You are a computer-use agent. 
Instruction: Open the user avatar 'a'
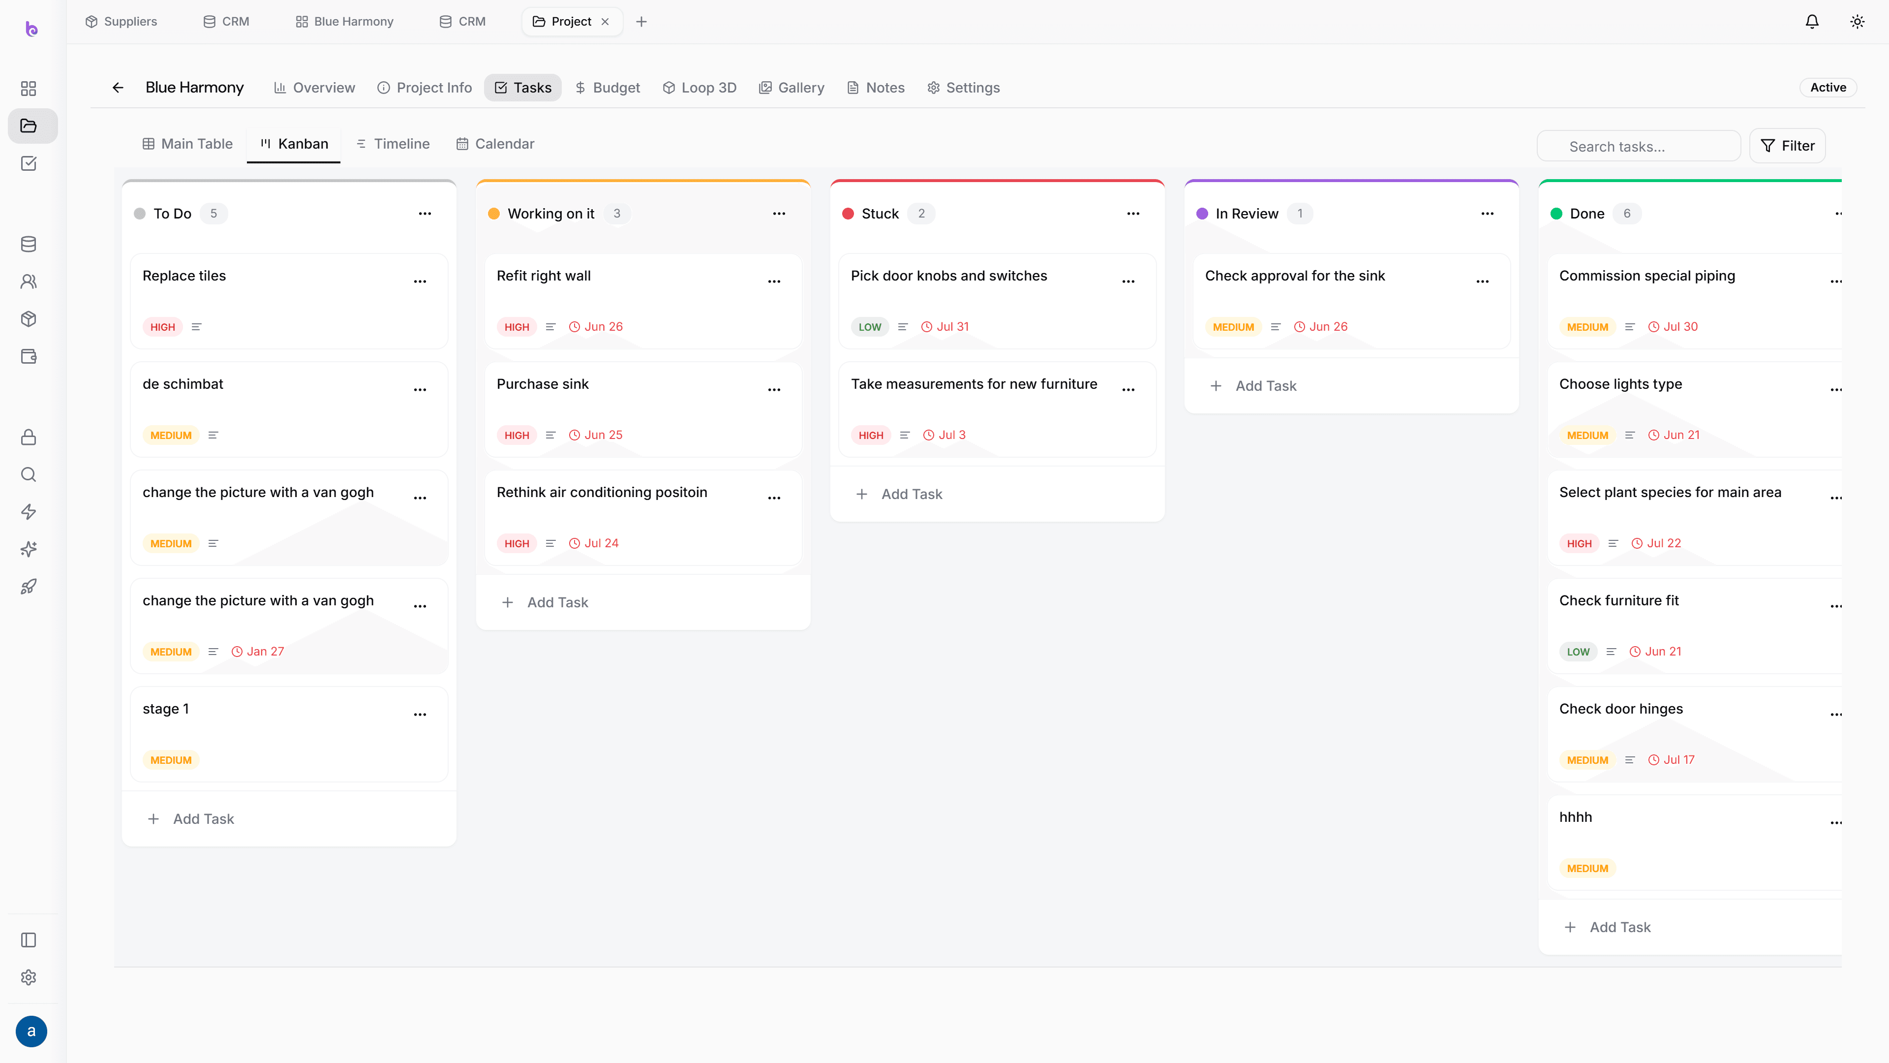pyautogui.click(x=31, y=1032)
